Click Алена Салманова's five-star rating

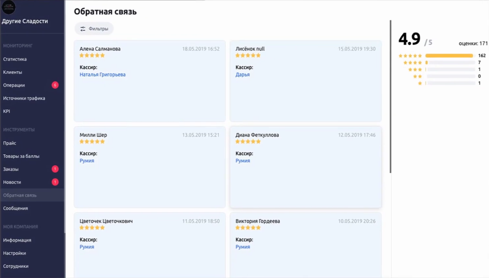click(x=92, y=56)
